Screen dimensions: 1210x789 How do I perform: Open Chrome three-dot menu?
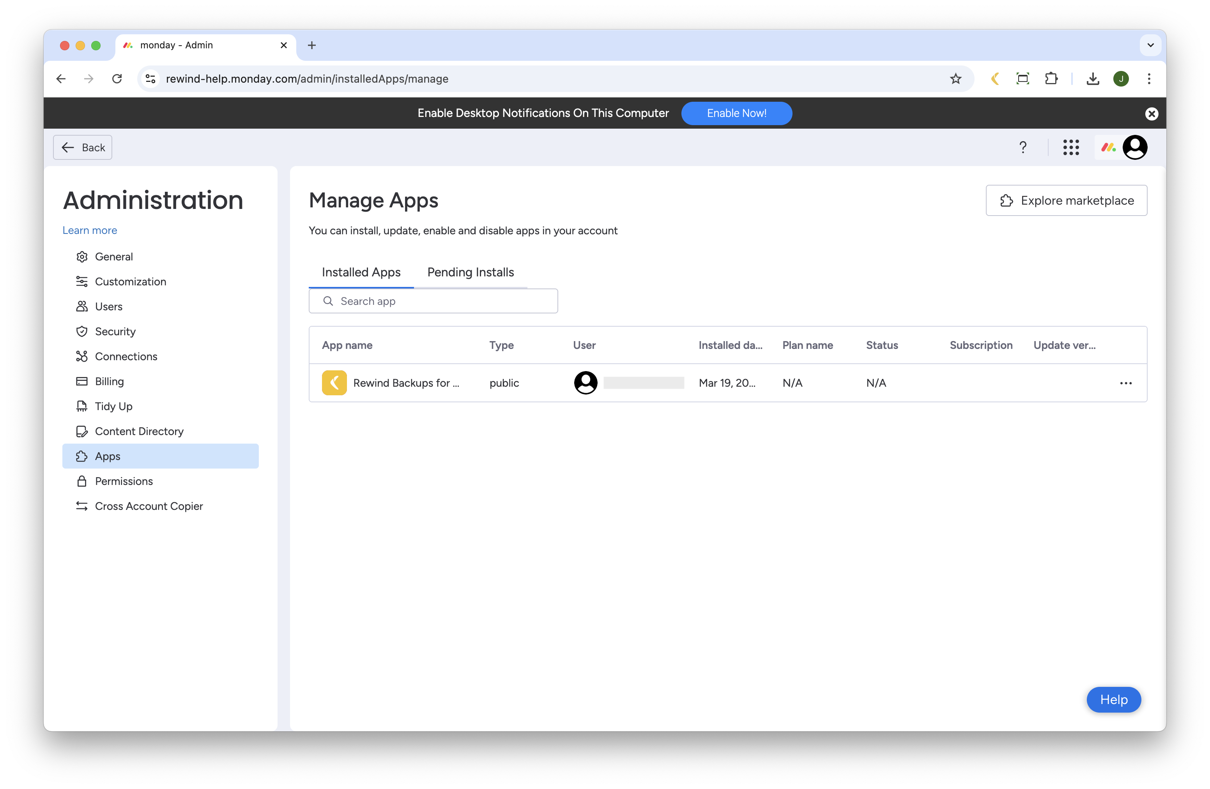click(1149, 79)
